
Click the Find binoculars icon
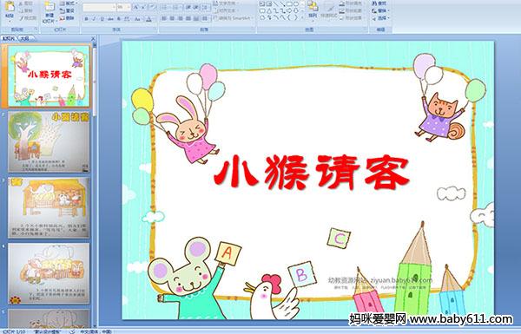tap(374, 3)
